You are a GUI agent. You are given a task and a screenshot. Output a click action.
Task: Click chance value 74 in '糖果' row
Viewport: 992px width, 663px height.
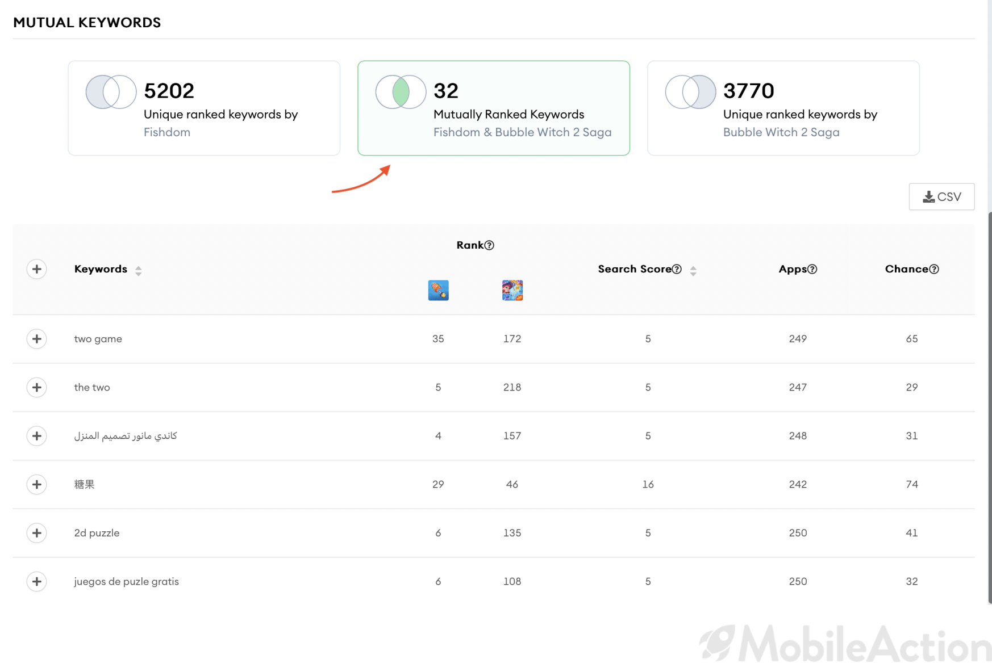[x=912, y=484]
